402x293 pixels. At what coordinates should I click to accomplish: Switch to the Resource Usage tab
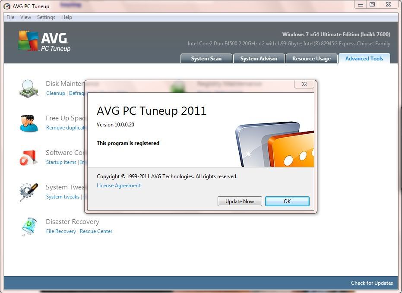point(311,59)
